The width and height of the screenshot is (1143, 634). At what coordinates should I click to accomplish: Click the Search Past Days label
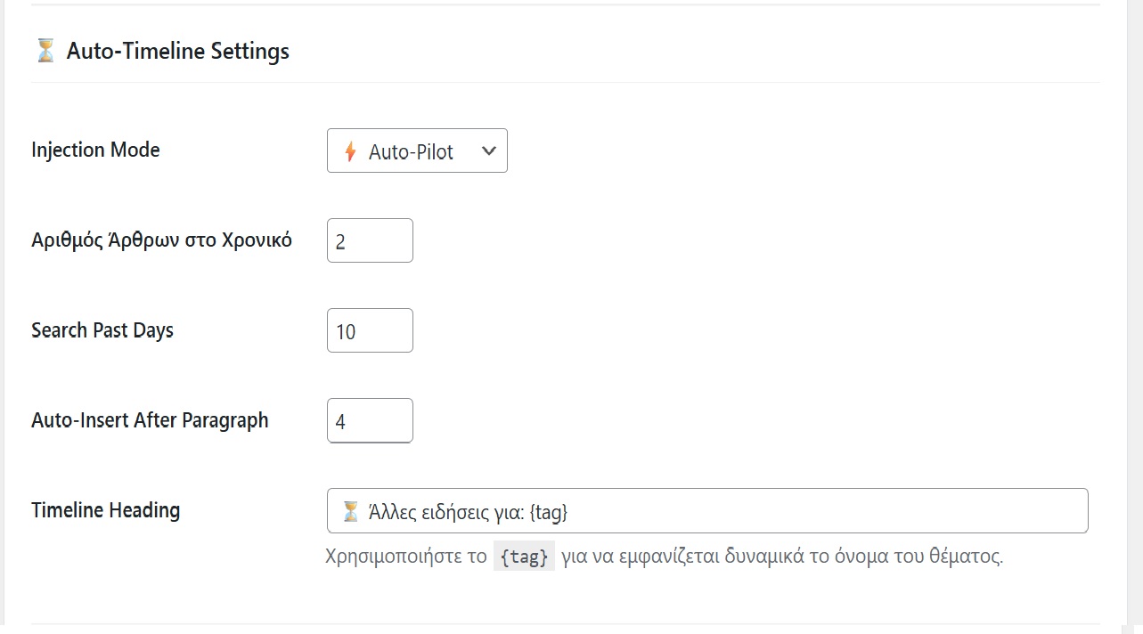[102, 330]
